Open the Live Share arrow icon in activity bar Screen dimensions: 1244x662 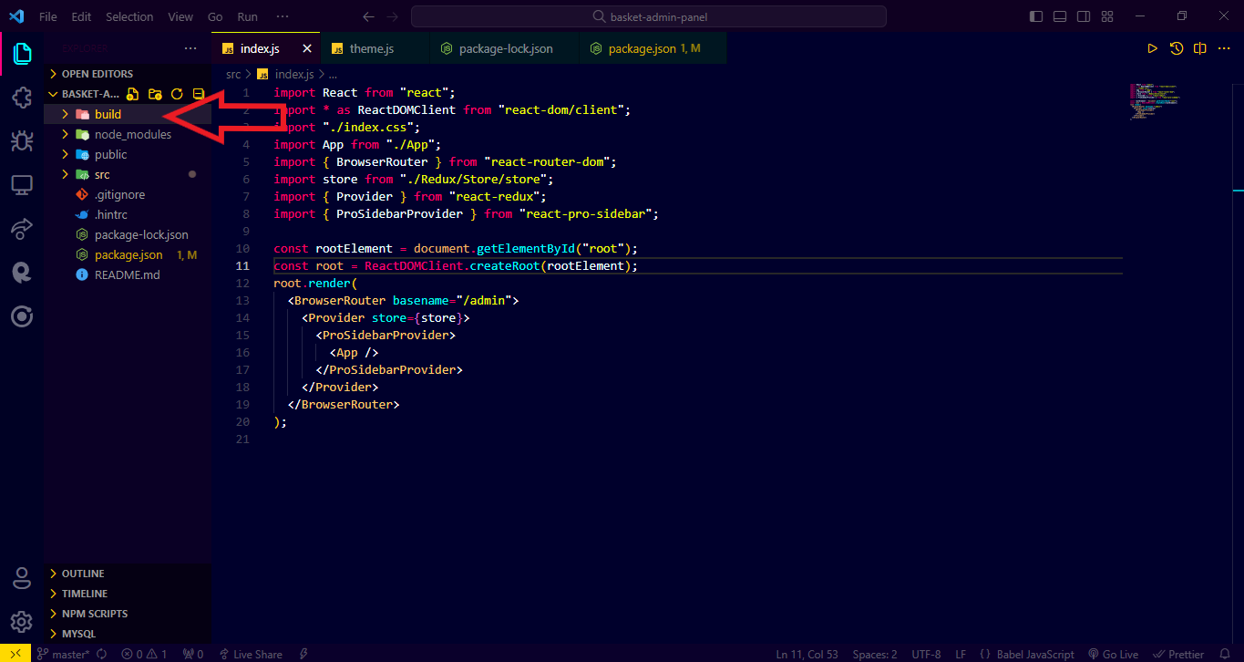(x=22, y=229)
